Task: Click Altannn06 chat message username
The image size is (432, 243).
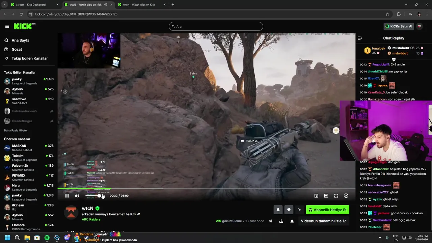Action: (x=381, y=169)
